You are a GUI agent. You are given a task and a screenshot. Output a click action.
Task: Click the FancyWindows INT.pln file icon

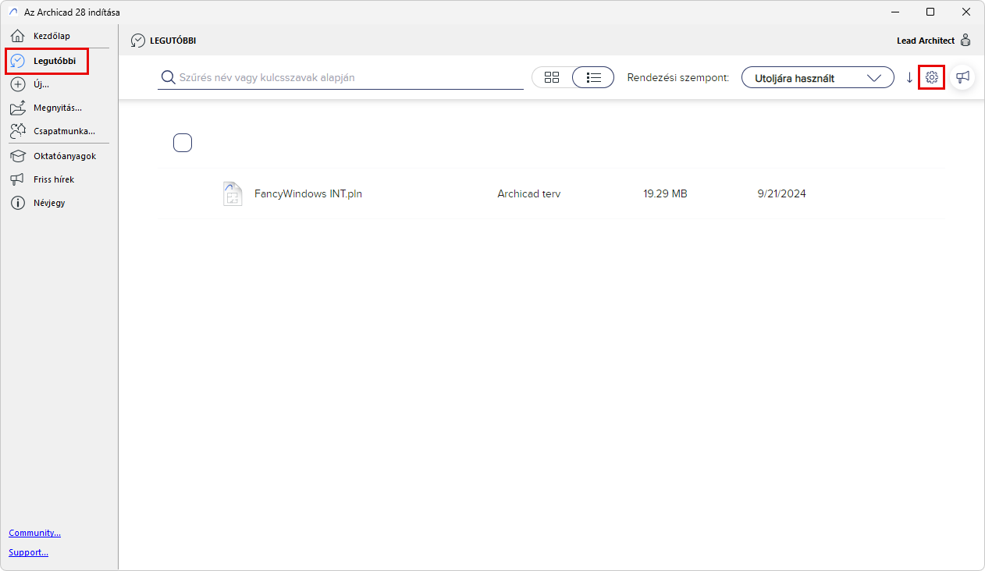tap(232, 193)
